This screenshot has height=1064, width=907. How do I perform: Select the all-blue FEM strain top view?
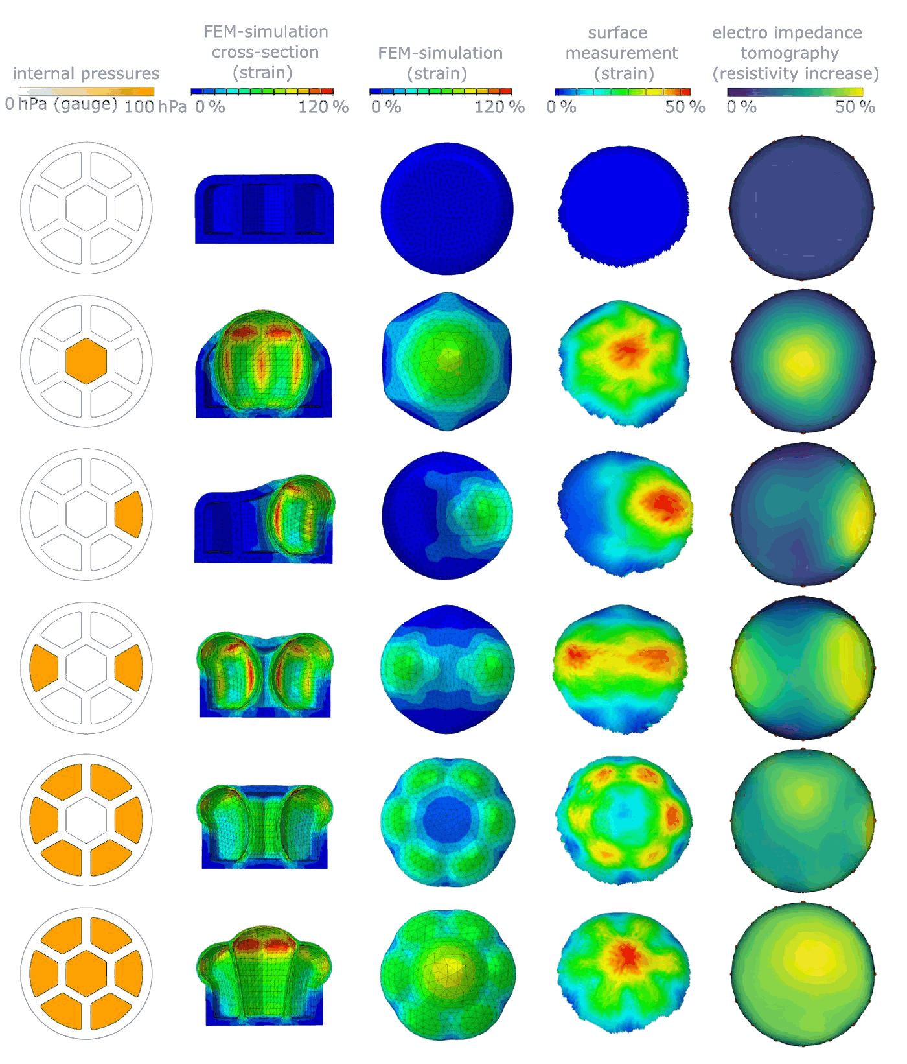point(447,209)
